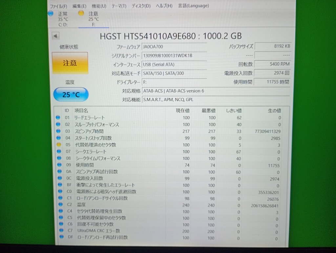Click the buffer size value 8192 KB
This screenshot has height=253, width=336.
pos(273,46)
